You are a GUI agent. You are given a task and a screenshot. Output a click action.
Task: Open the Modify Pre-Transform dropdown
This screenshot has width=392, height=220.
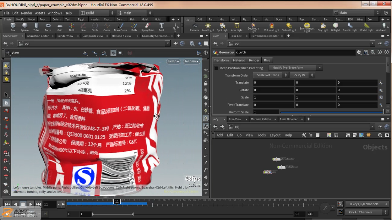[296, 68]
